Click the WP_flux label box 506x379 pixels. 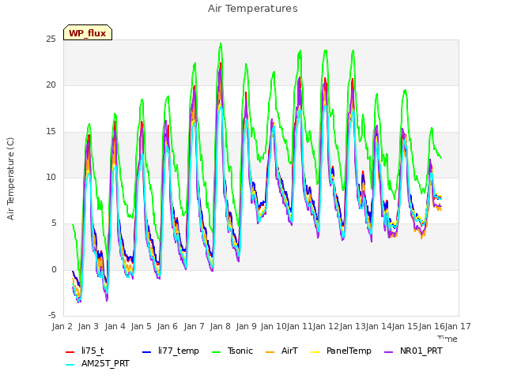click(88, 32)
